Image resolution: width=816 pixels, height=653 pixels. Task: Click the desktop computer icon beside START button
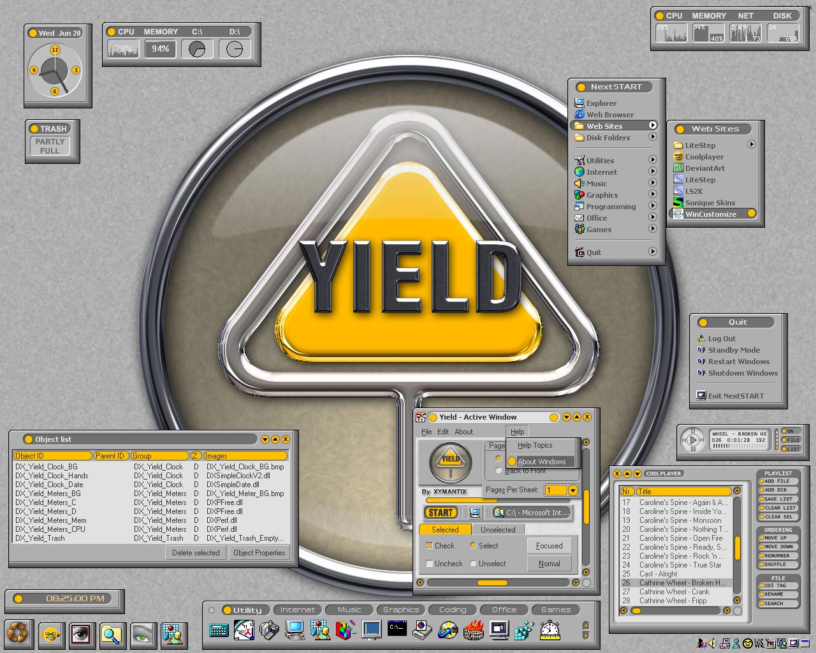coord(474,512)
